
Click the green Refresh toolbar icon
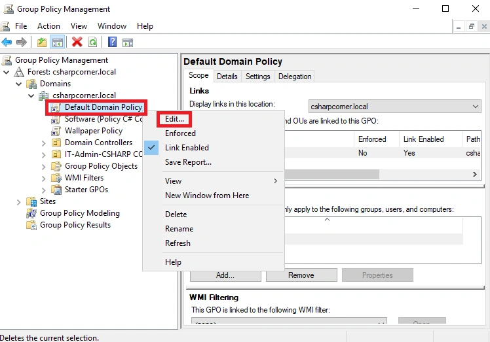coord(93,42)
